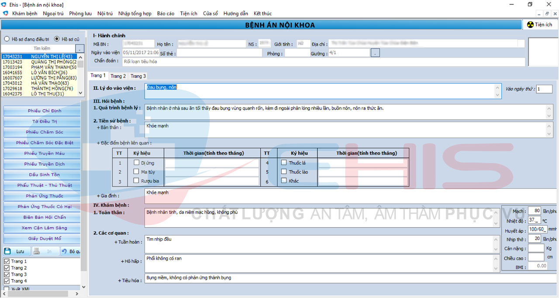This screenshot has width=559, height=298.
Task: Open the Hướng dẫn menu
Action: tap(236, 14)
